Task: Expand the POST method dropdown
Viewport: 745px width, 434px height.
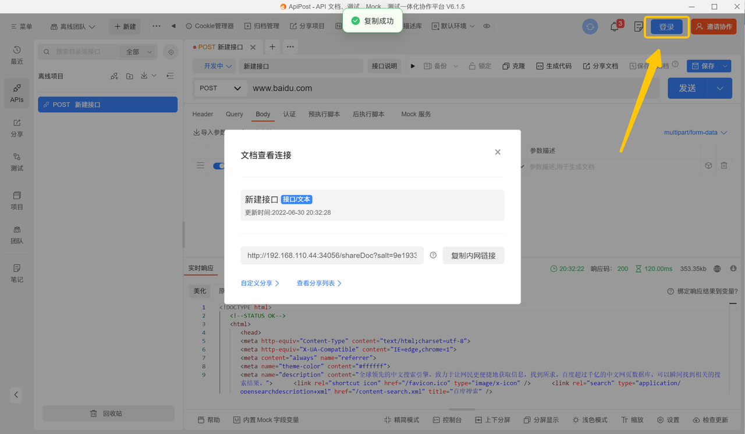Action: click(x=219, y=88)
